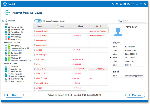The height and width of the screenshot is (104, 150).
Task: Select the Adidas contact row
Action: coord(70,50)
